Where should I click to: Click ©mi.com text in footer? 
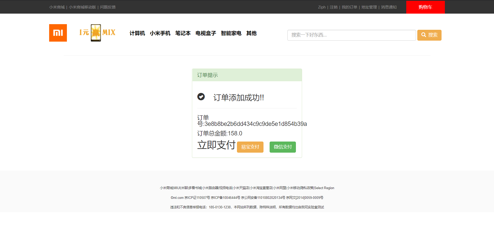[x=177, y=198]
